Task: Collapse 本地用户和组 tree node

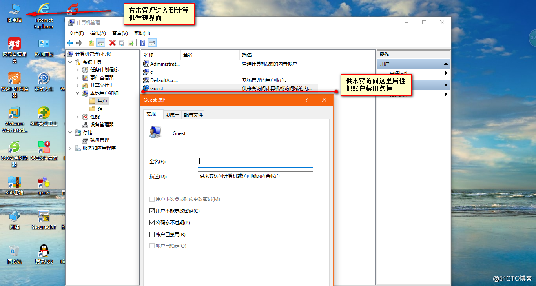Action: tap(78, 93)
